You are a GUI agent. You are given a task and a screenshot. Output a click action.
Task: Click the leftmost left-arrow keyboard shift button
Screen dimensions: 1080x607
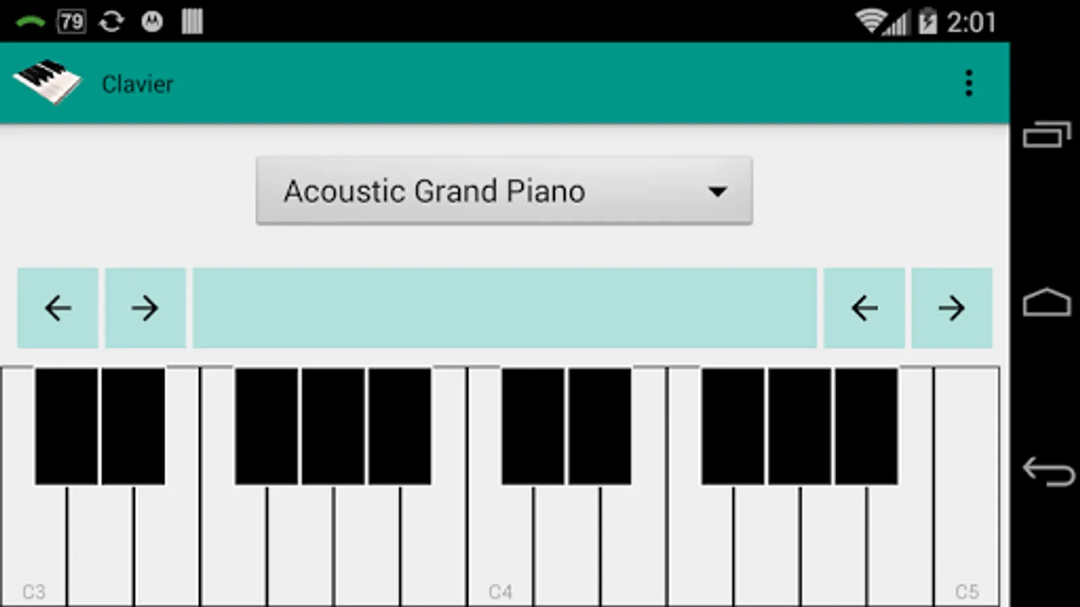click(x=57, y=308)
